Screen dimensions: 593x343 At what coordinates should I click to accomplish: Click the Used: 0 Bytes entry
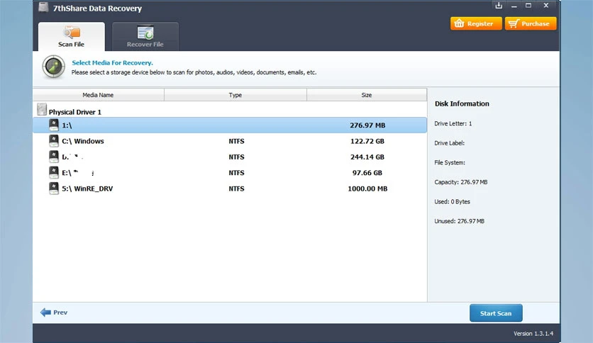(452, 202)
